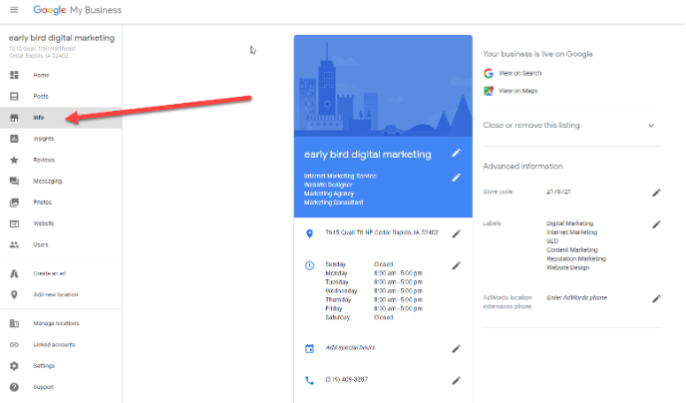
Task: Expand Close or remove this listing
Action: (x=651, y=126)
